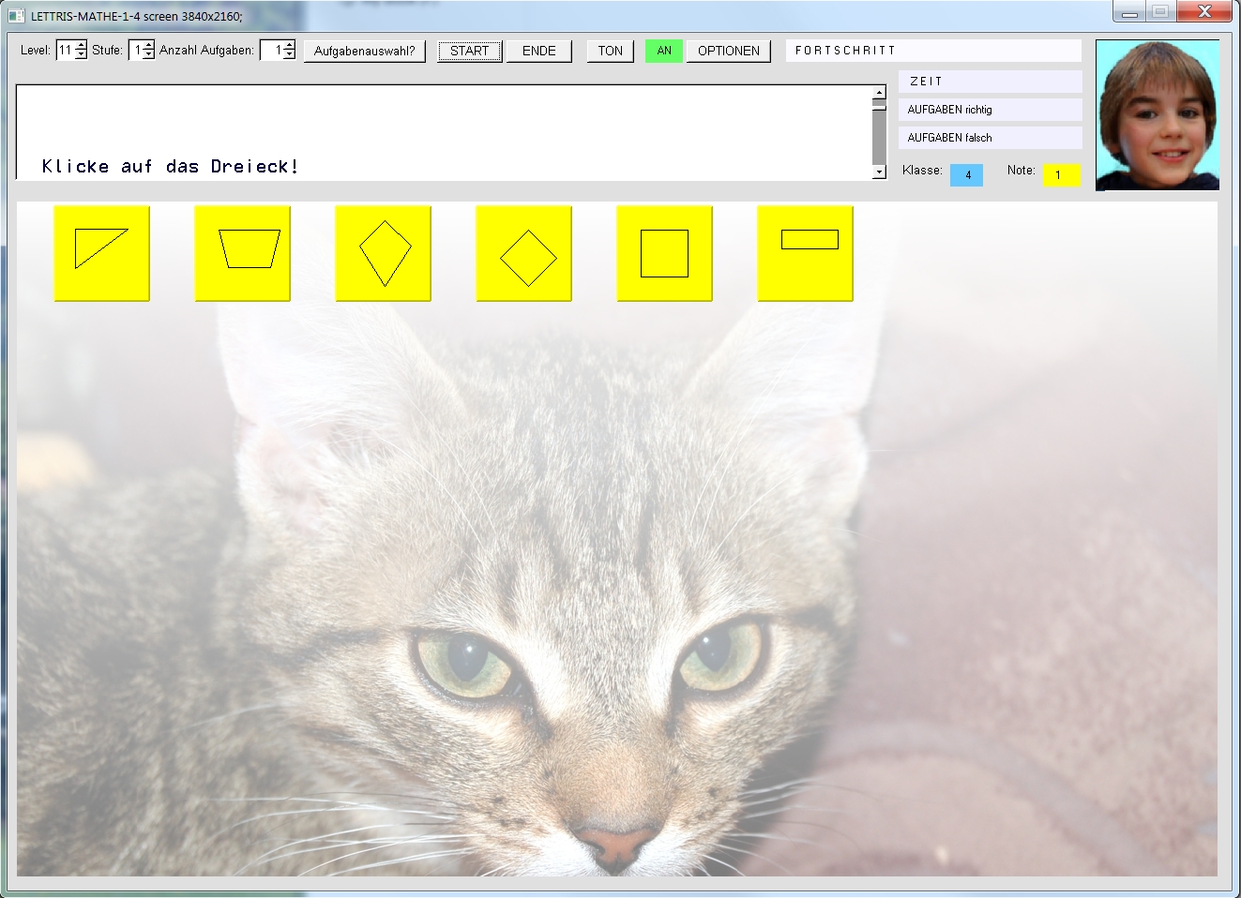1241x898 pixels.
Task: Click the triangle shape tile
Action: [x=101, y=253]
